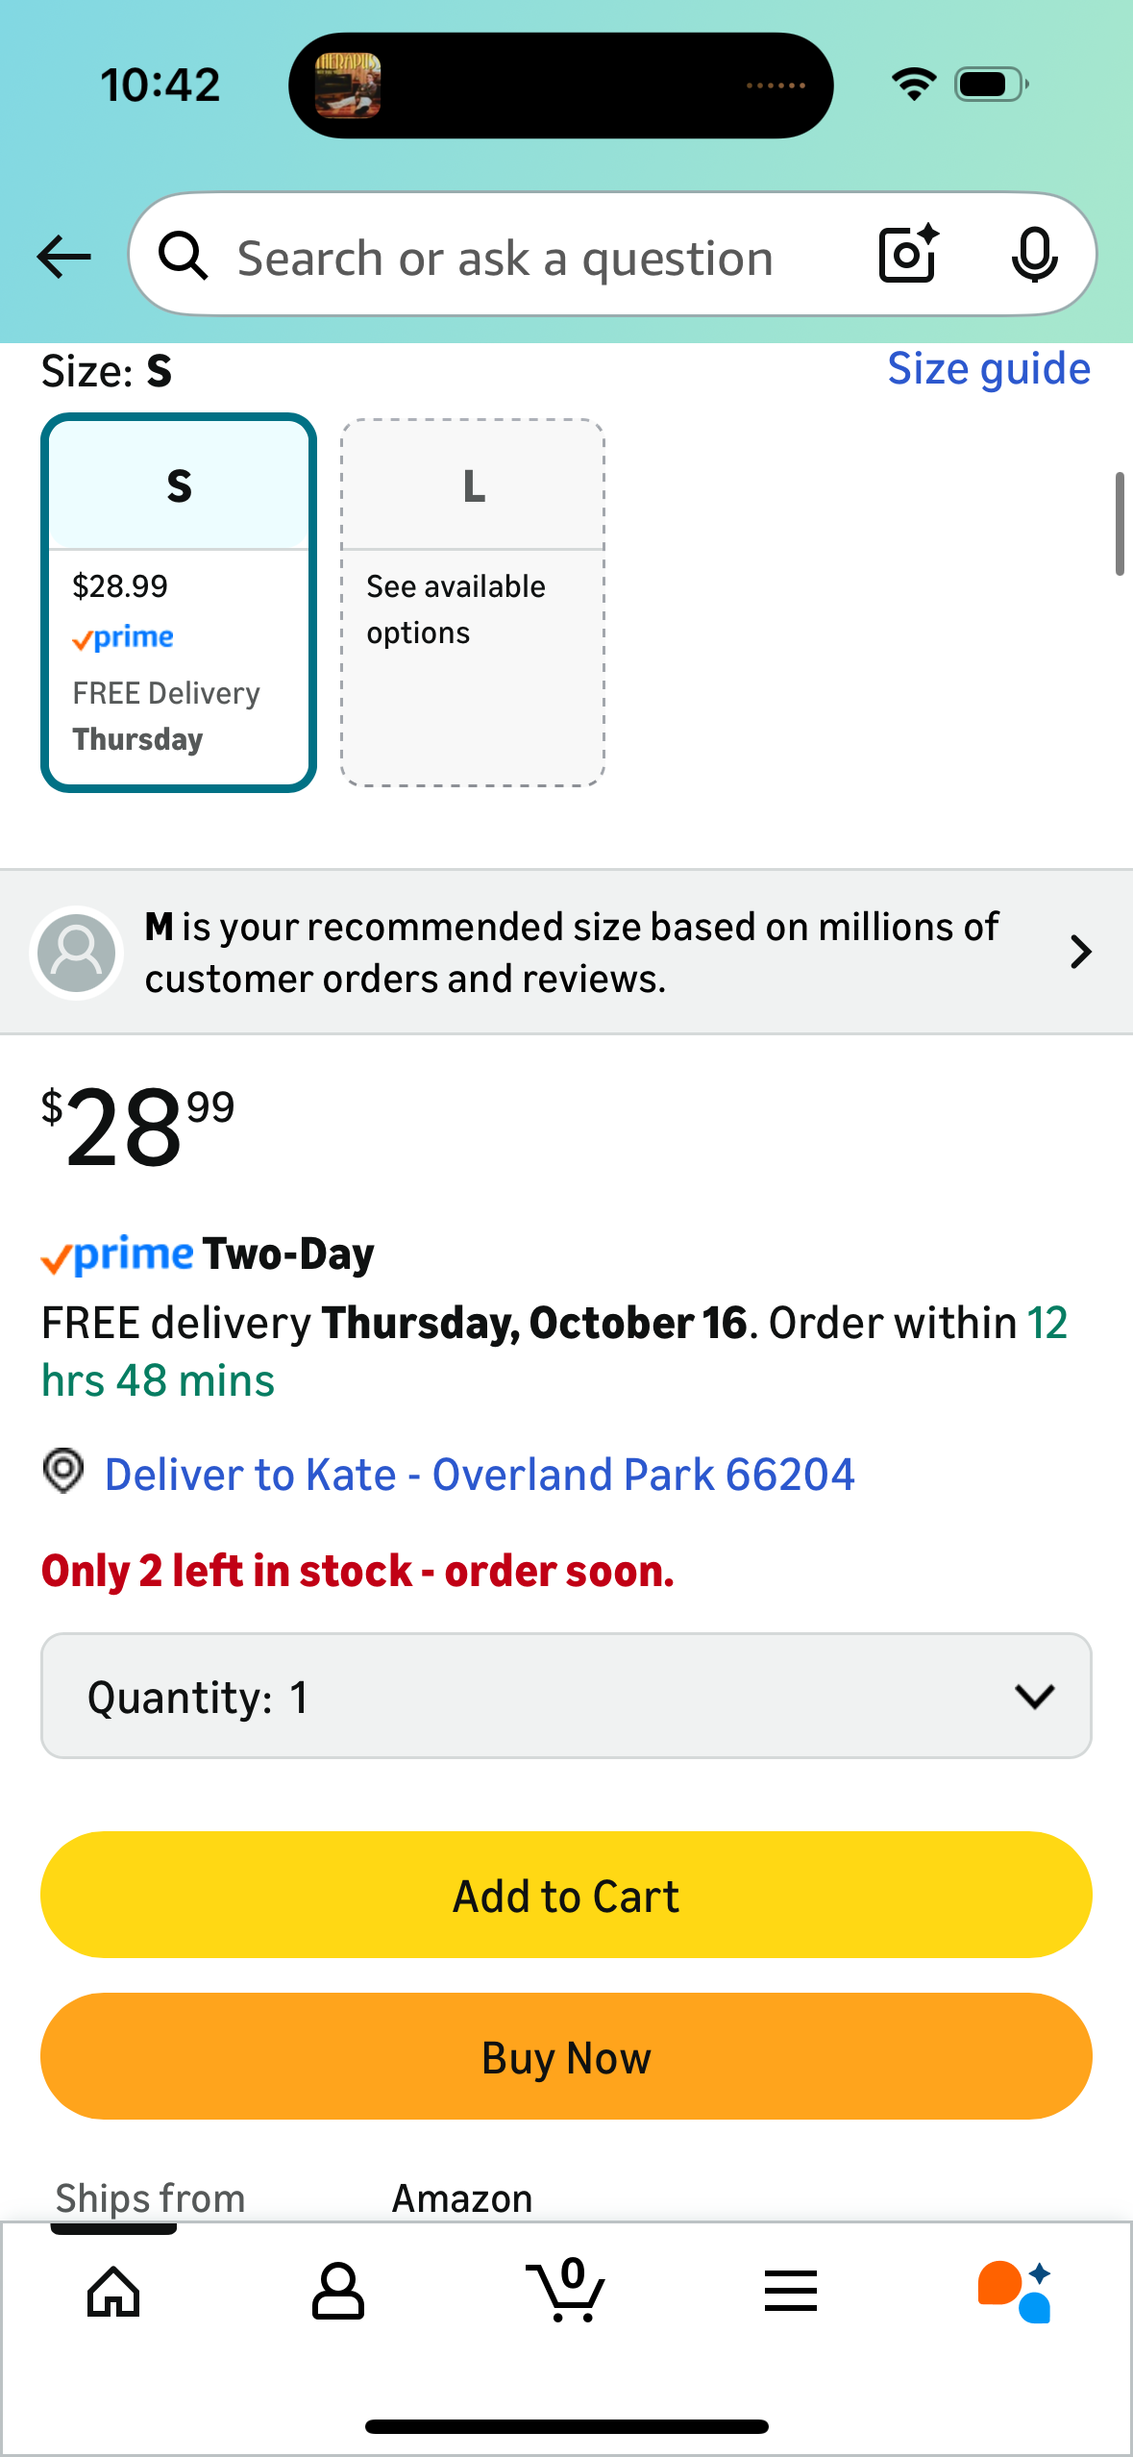This screenshot has height=2457, width=1133.
Task: Open camera lens visual search
Action: click(908, 255)
